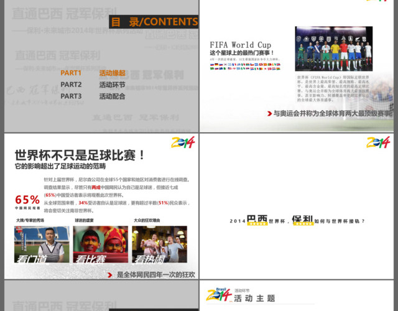The height and width of the screenshot is (311, 398).
Task: Select PART3 in contents list
Action: 71,96
